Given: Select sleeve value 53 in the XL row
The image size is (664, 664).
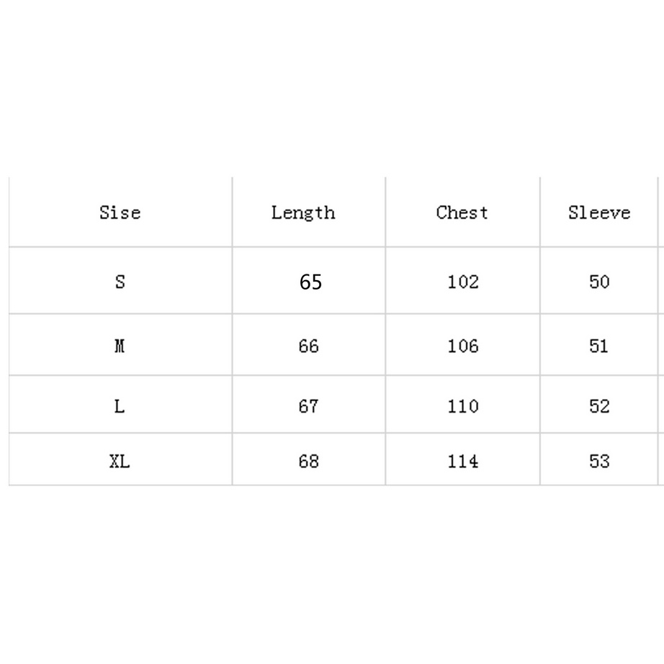Looking at the screenshot, I should 599,461.
